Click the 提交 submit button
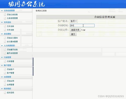This screenshot has height=99, width=126. 73,34
